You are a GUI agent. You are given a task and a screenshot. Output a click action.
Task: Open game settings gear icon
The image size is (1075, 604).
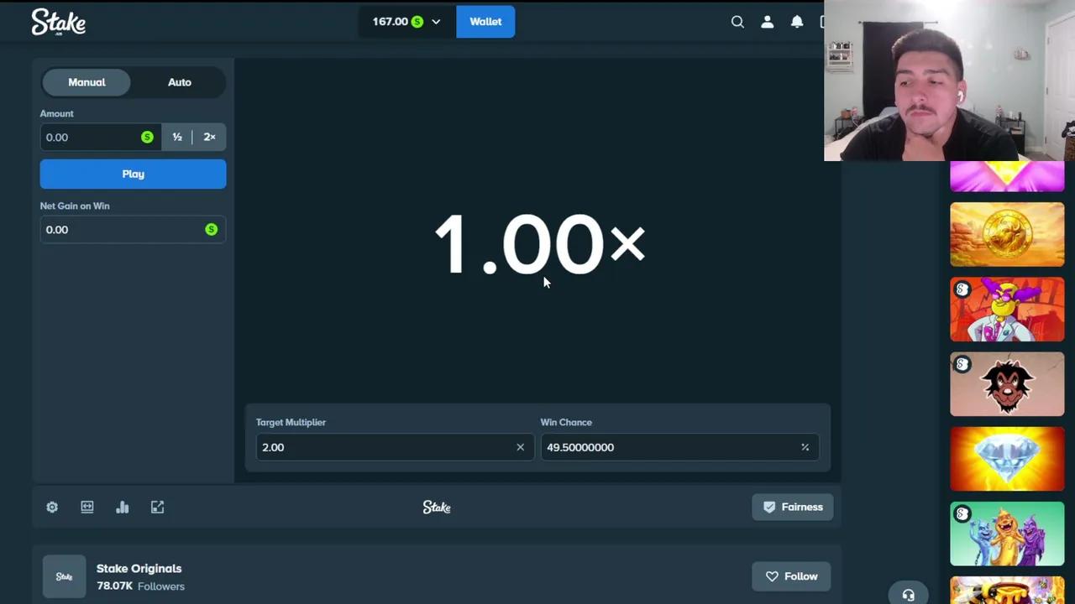[52, 507]
